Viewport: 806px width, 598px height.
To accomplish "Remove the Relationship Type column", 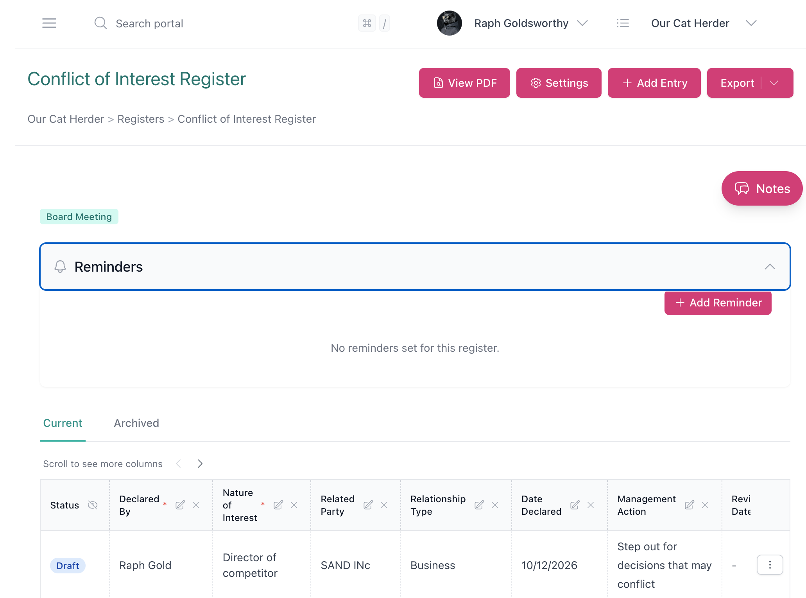I will tap(495, 505).
